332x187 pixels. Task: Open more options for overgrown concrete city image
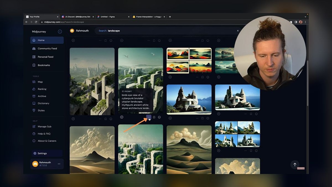pos(100,119)
